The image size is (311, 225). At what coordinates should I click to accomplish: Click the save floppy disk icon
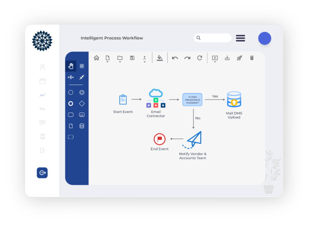132,58
